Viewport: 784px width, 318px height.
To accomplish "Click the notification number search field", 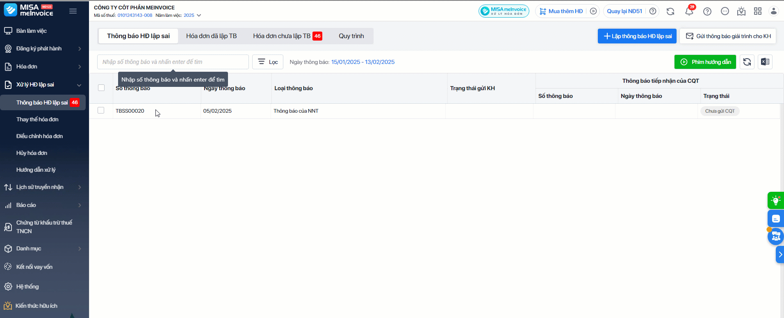I will pyautogui.click(x=173, y=62).
